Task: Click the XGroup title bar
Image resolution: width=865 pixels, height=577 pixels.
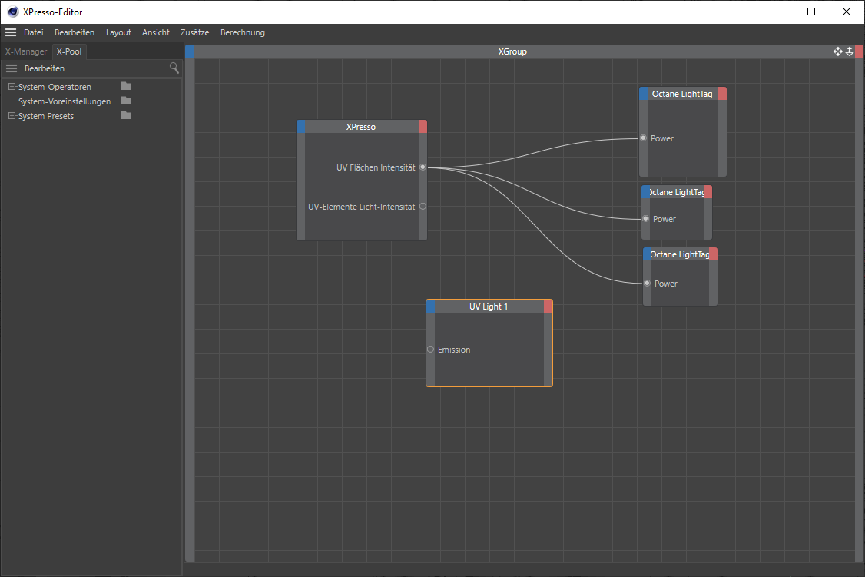Action: pyautogui.click(x=512, y=51)
